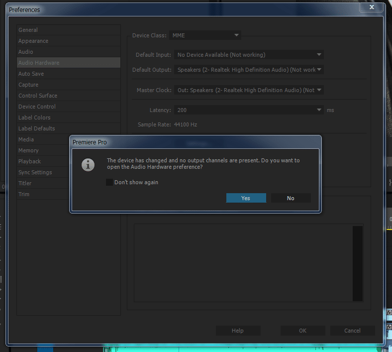Open Titler preferences
This screenshot has height=352, width=392.
point(43,183)
